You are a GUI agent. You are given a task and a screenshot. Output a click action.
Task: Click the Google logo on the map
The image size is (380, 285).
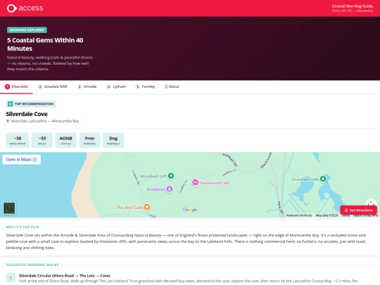coord(190,210)
